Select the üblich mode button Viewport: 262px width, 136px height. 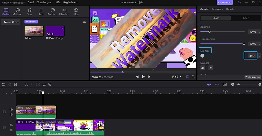(x=216, y=18)
